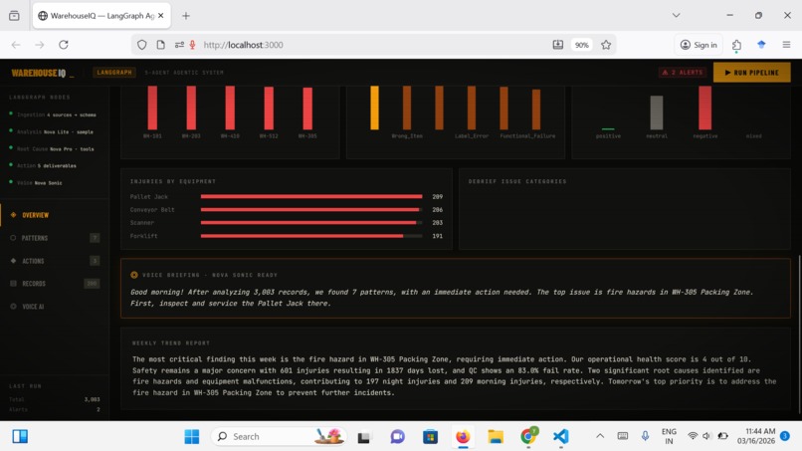Click the page vertical scrollbar

799,333
